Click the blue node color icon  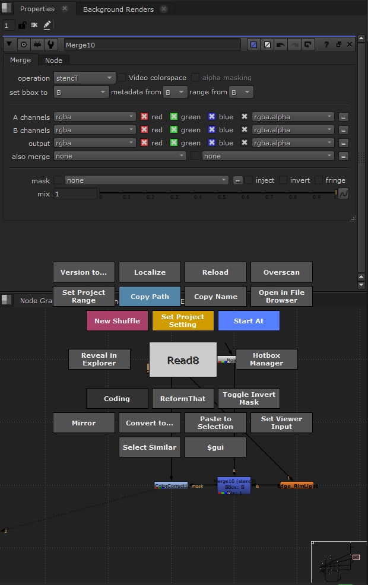click(x=254, y=44)
